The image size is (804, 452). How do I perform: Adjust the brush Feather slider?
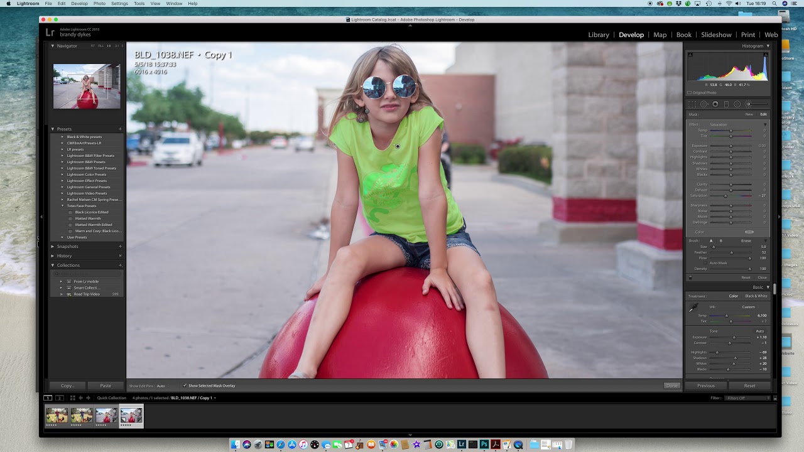(731, 252)
